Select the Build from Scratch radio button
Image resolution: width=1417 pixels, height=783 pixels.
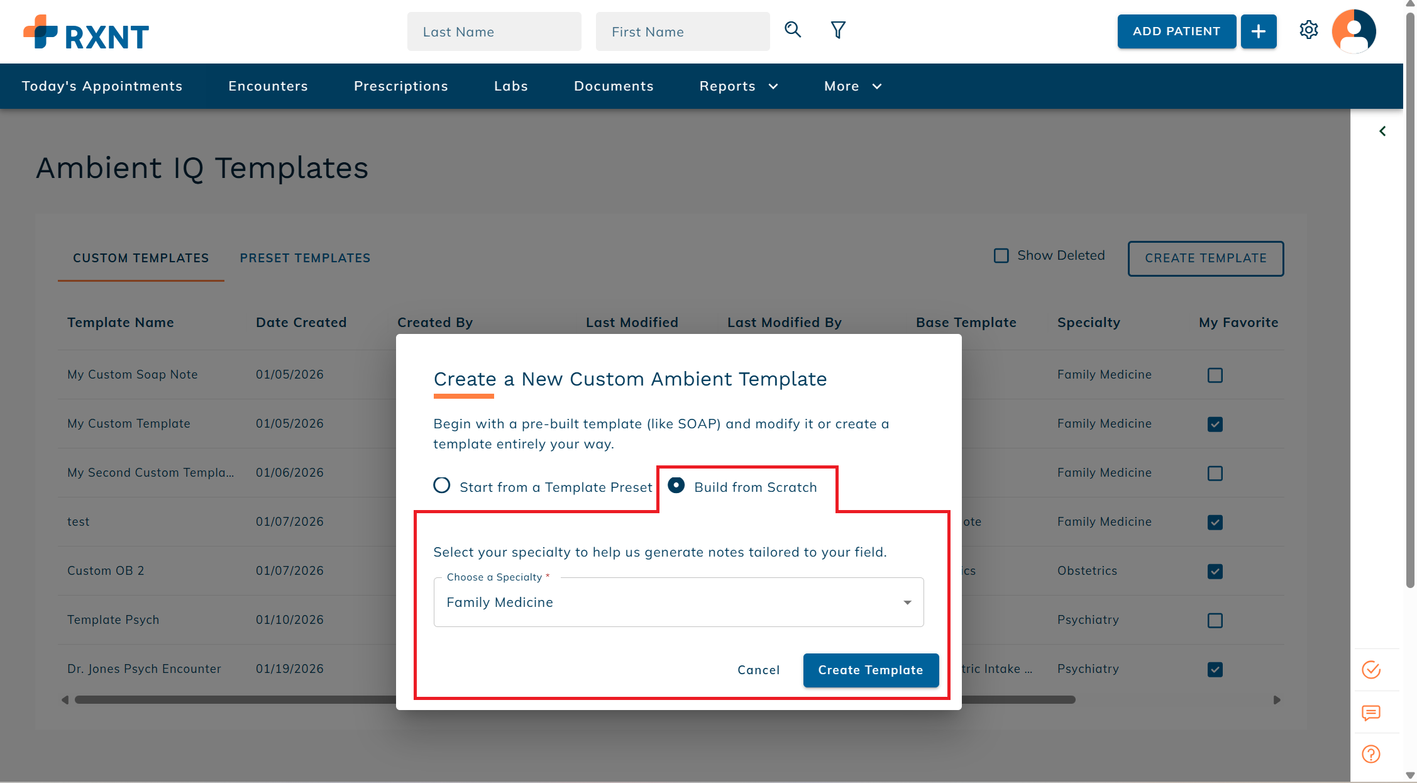click(x=676, y=486)
